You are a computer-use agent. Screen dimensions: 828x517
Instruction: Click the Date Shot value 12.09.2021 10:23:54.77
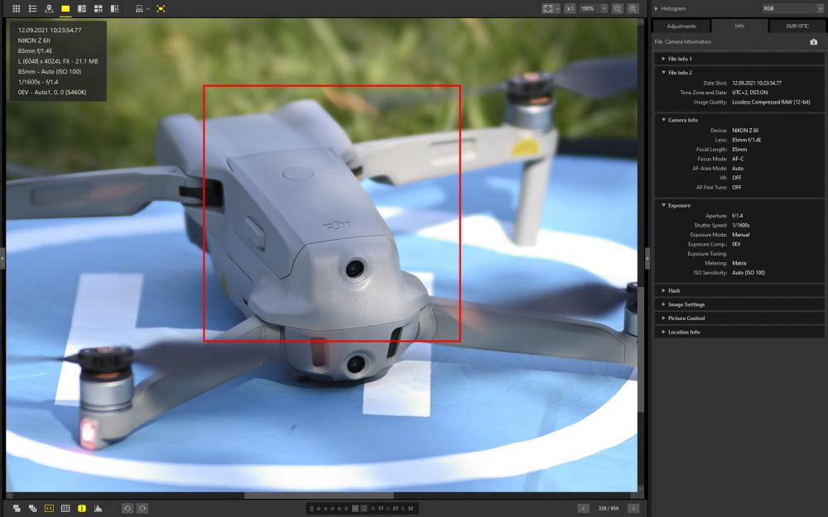(757, 83)
